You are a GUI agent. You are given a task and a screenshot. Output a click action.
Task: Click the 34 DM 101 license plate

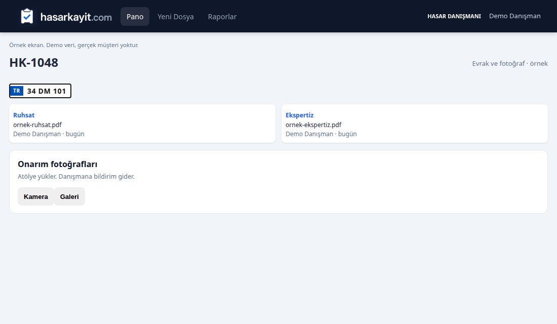40,91
